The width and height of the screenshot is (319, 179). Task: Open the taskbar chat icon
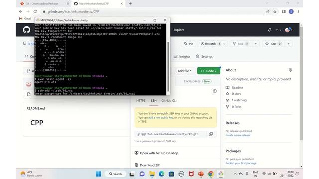click(x=142, y=174)
